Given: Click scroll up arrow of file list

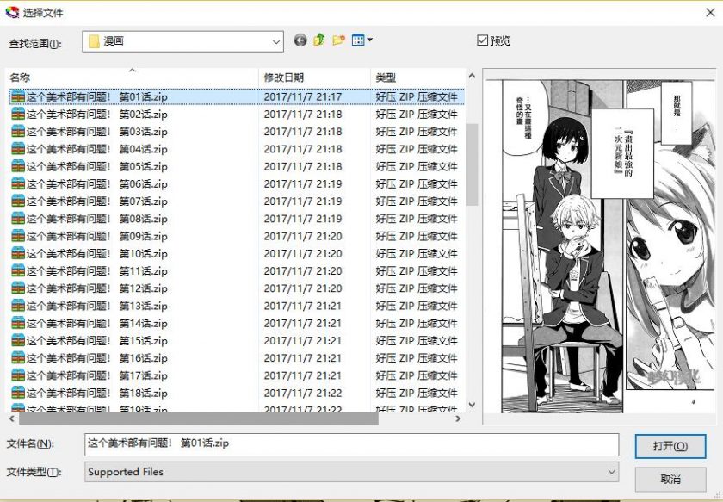Looking at the screenshot, I should (472, 76).
